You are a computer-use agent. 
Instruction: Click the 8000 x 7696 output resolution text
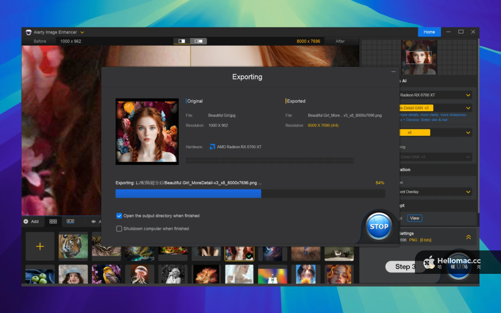coord(308,41)
